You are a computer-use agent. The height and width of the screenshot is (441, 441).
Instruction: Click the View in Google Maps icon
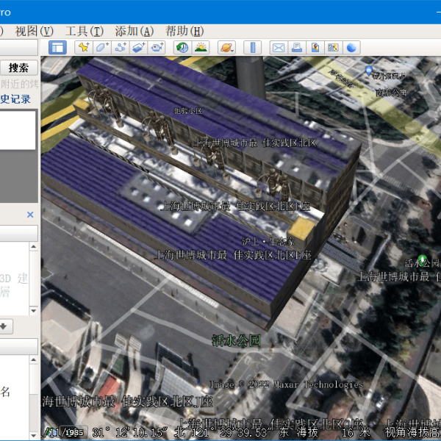point(334,48)
